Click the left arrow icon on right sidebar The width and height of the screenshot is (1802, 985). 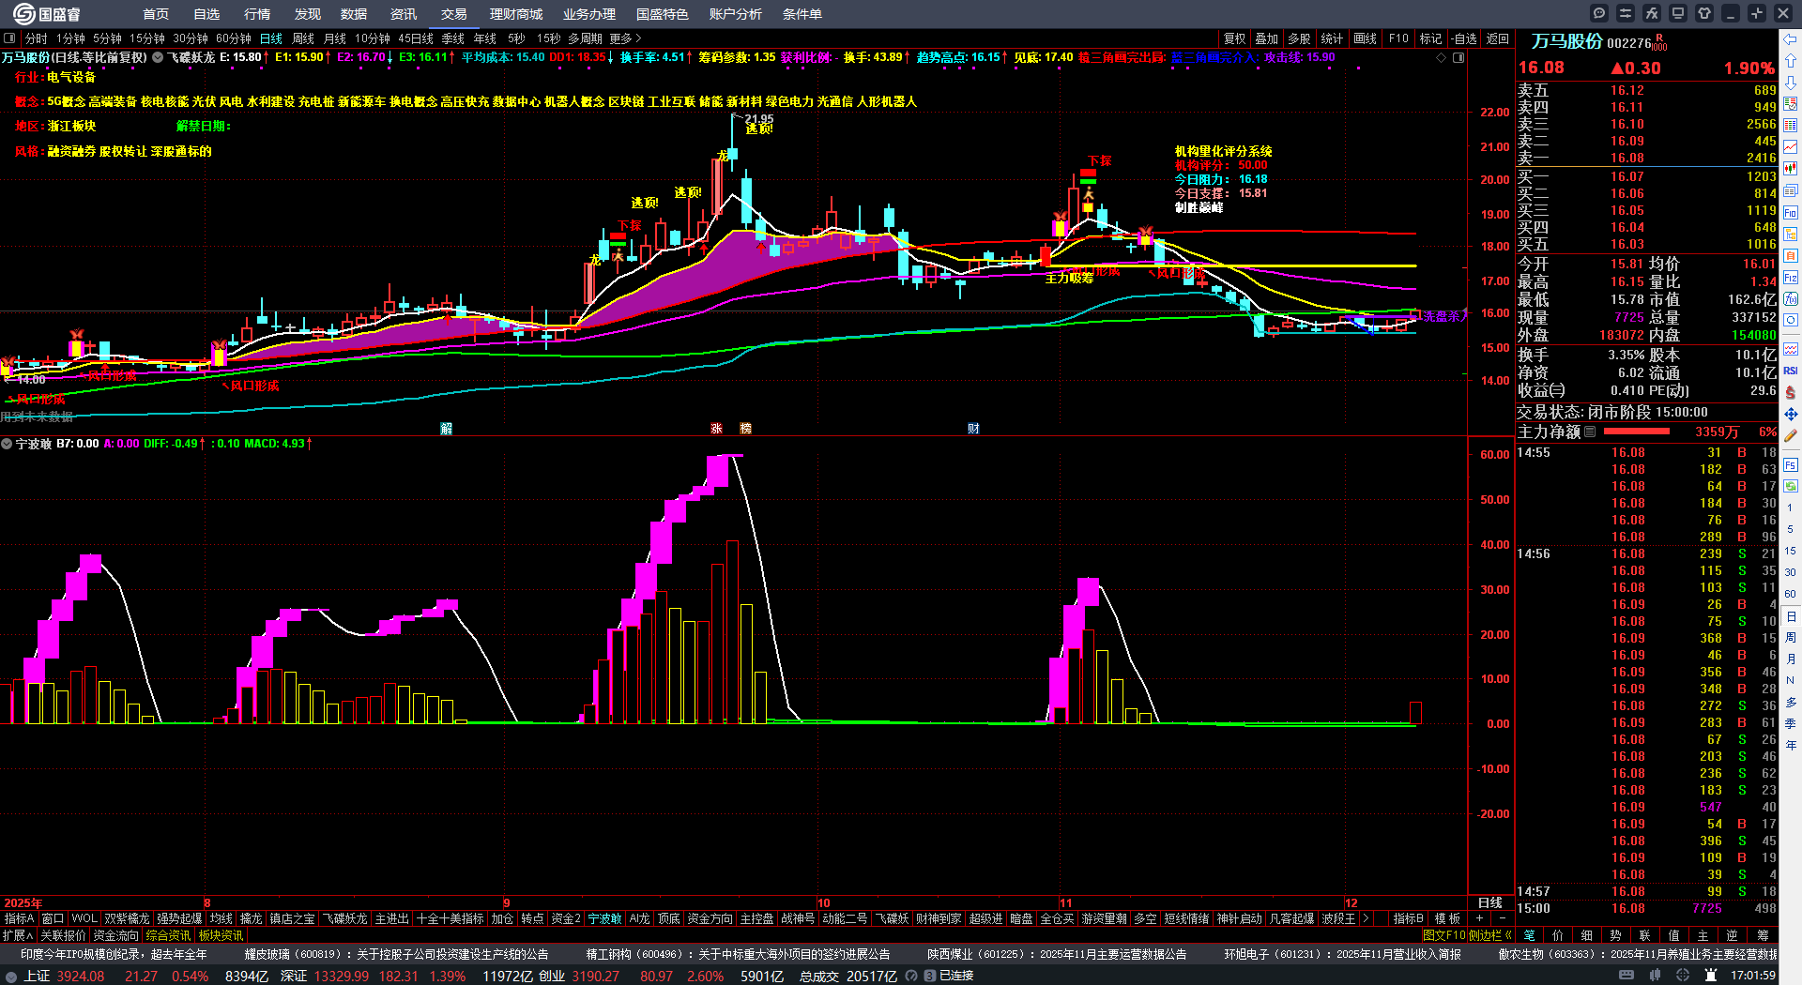pos(1791,38)
